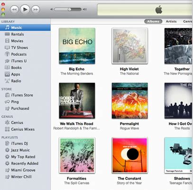Open the High Violet album artwork
This screenshot has height=190, width=193.
[129, 46]
